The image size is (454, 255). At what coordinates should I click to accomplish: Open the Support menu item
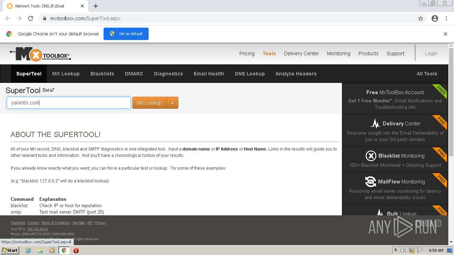[x=395, y=53]
